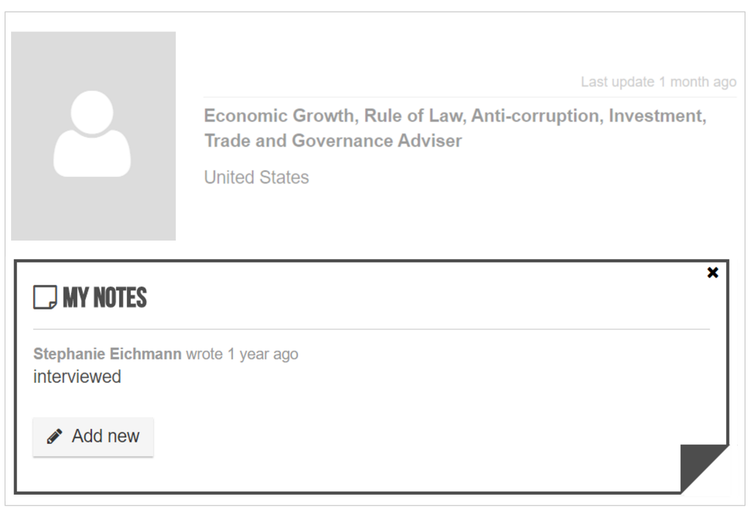
Task: Select the Add new text label
Action: click(x=106, y=436)
